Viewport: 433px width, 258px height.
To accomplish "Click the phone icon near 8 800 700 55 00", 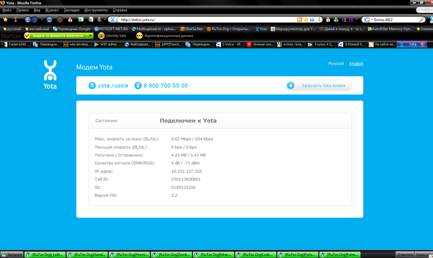I will (x=138, y=86).
